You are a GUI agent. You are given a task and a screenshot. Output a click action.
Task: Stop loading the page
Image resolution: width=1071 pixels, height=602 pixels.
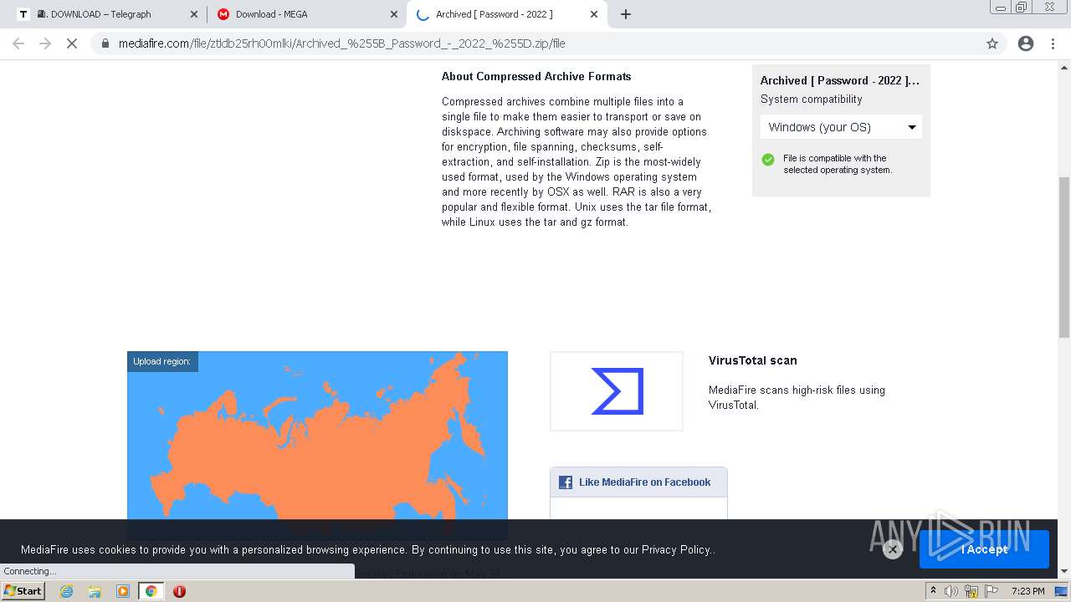point(72,43)
